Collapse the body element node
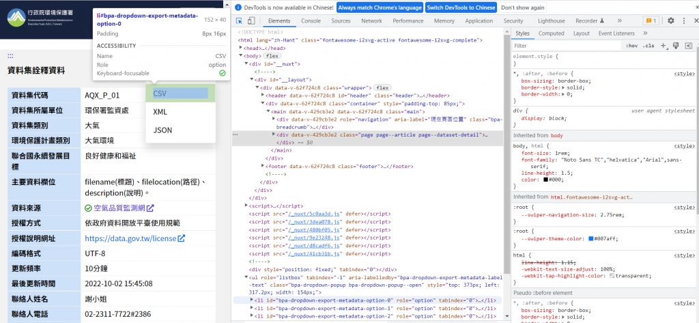699x323 pixels. pyautogui.click(x=241, y=56)
